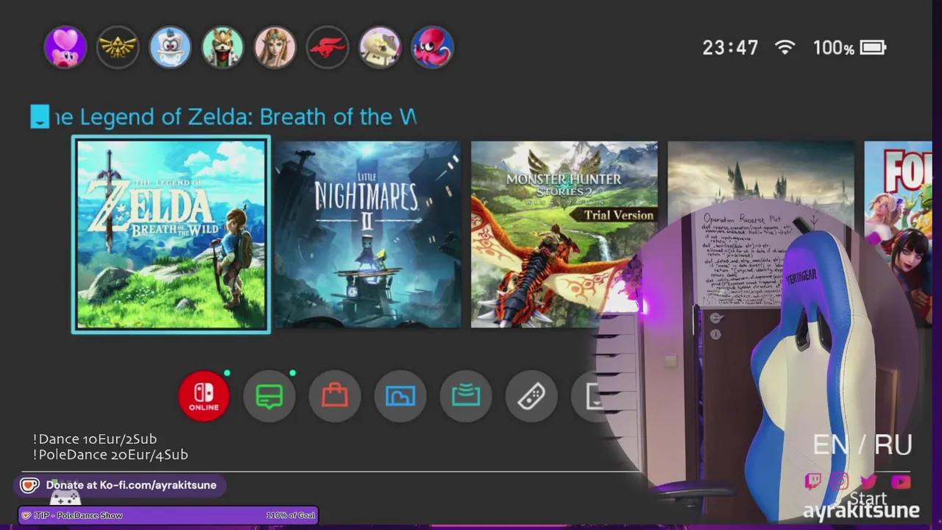Screen dimensions: 942x530
Task: Select the Cappy hat user profile
Action: 170,48
